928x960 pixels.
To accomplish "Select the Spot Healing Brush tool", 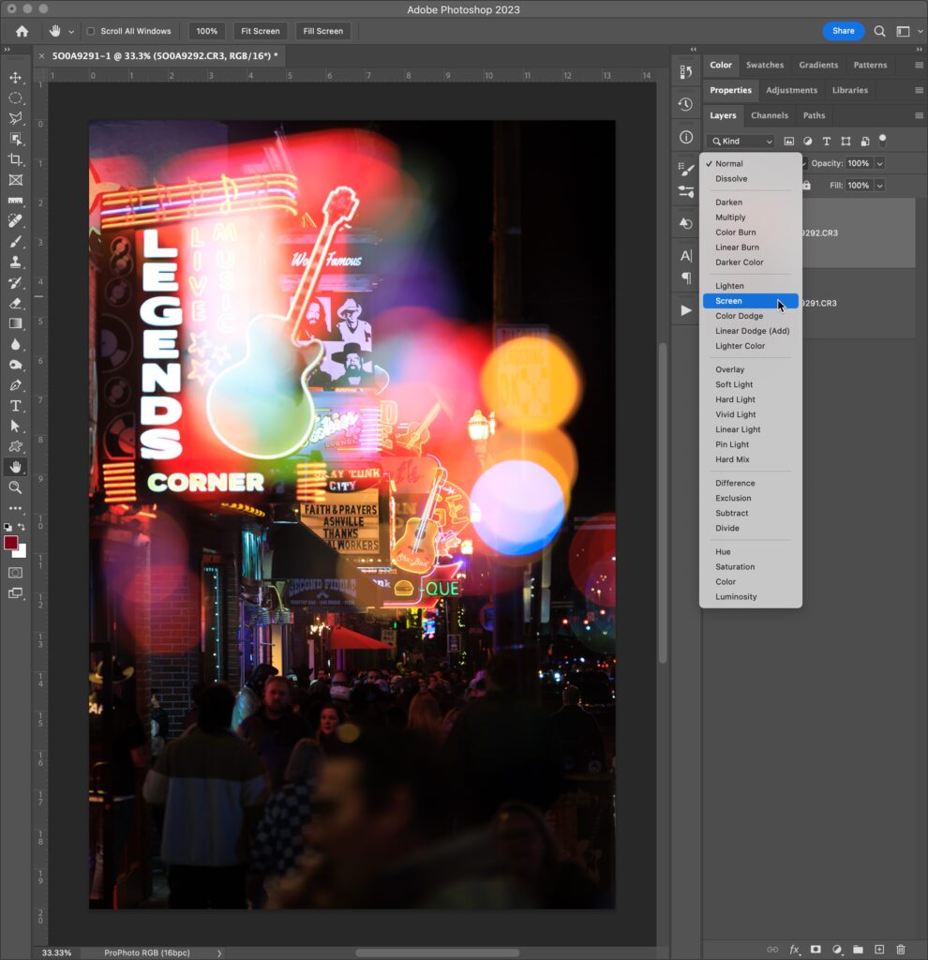I will pyautogui.click(x=15, y=221).
